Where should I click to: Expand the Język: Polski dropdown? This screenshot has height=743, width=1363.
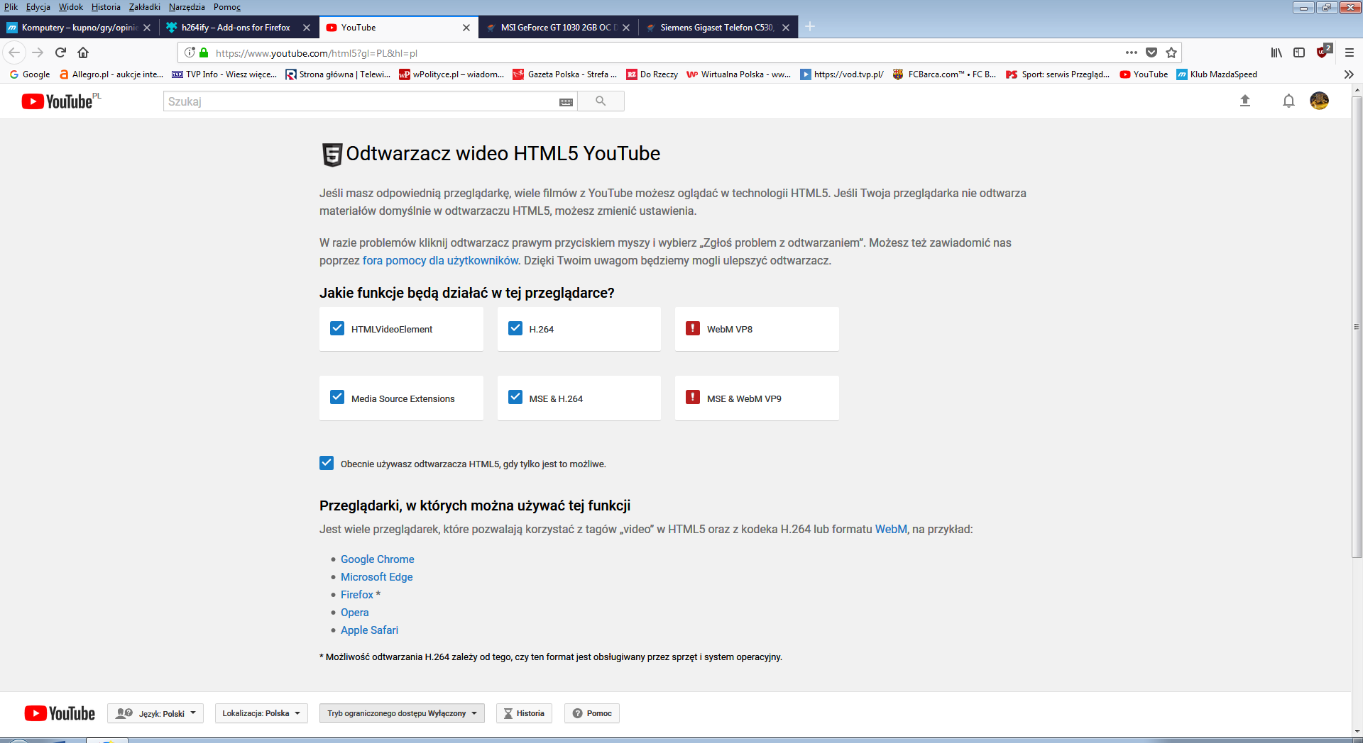click(x=155, y=713)
